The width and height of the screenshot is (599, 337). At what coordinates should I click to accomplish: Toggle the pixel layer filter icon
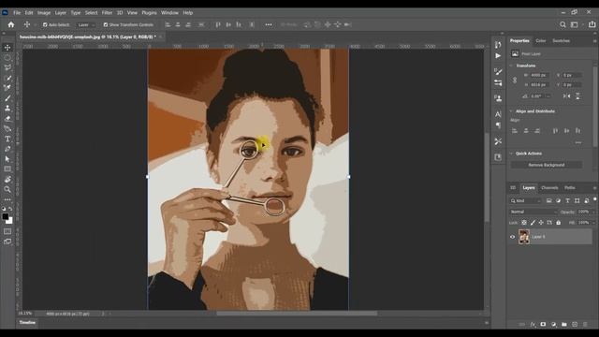pyautogui.click(x=549, y=200)
